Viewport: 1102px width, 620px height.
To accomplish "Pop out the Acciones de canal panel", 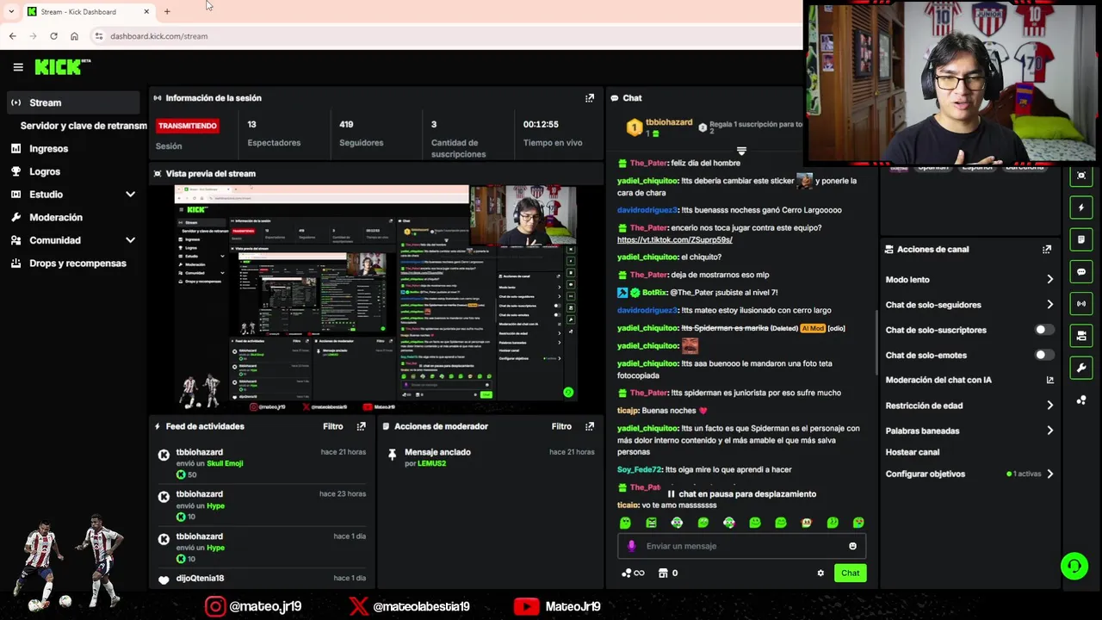I will pos(1047,250).
